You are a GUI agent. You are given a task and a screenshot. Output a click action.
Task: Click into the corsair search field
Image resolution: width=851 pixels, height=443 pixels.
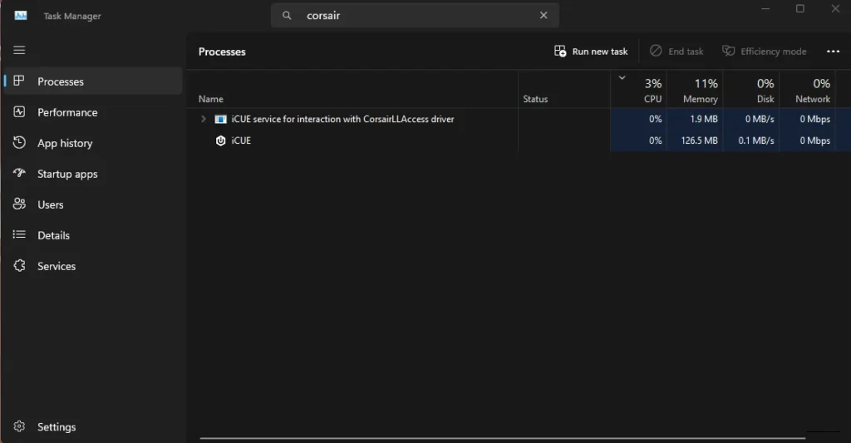tap(415, 15)
